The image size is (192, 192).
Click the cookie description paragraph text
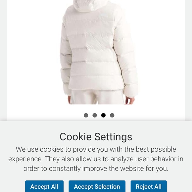tap(96, 159)
